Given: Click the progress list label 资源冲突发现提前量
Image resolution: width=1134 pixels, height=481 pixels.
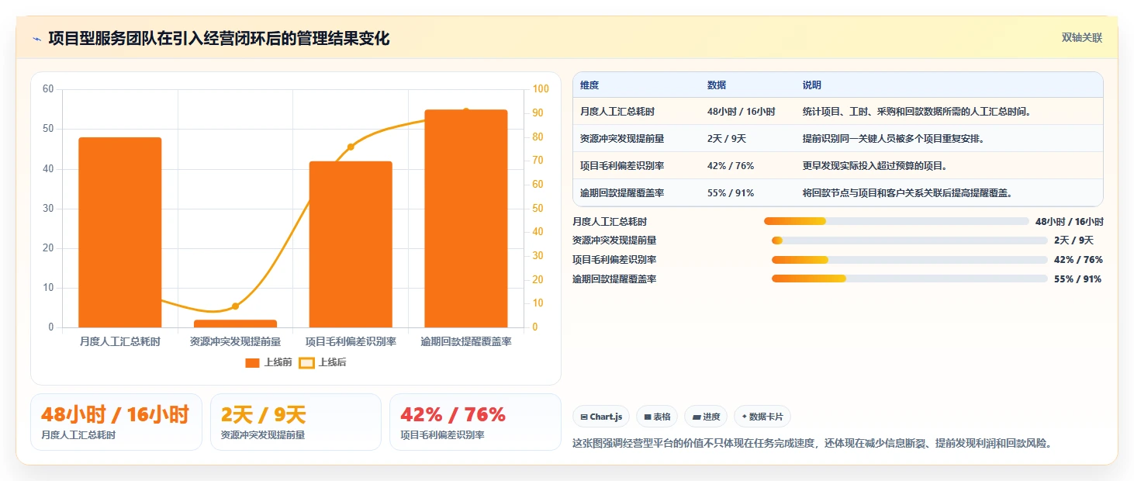Looking at the screenshot, I should click(614, 240).
